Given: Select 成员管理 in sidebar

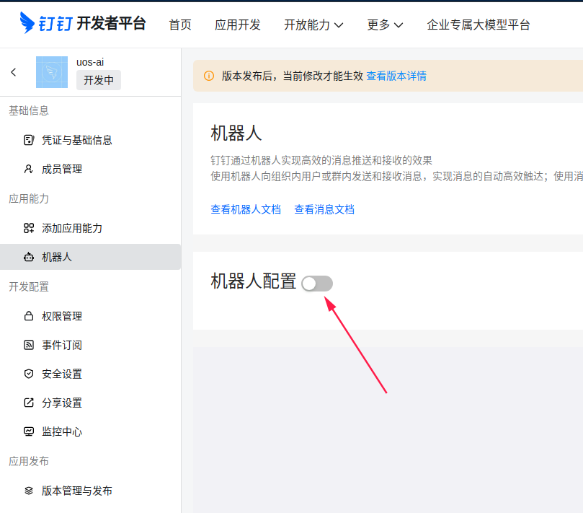Looking at the screenshot, I should pos(90,169).
